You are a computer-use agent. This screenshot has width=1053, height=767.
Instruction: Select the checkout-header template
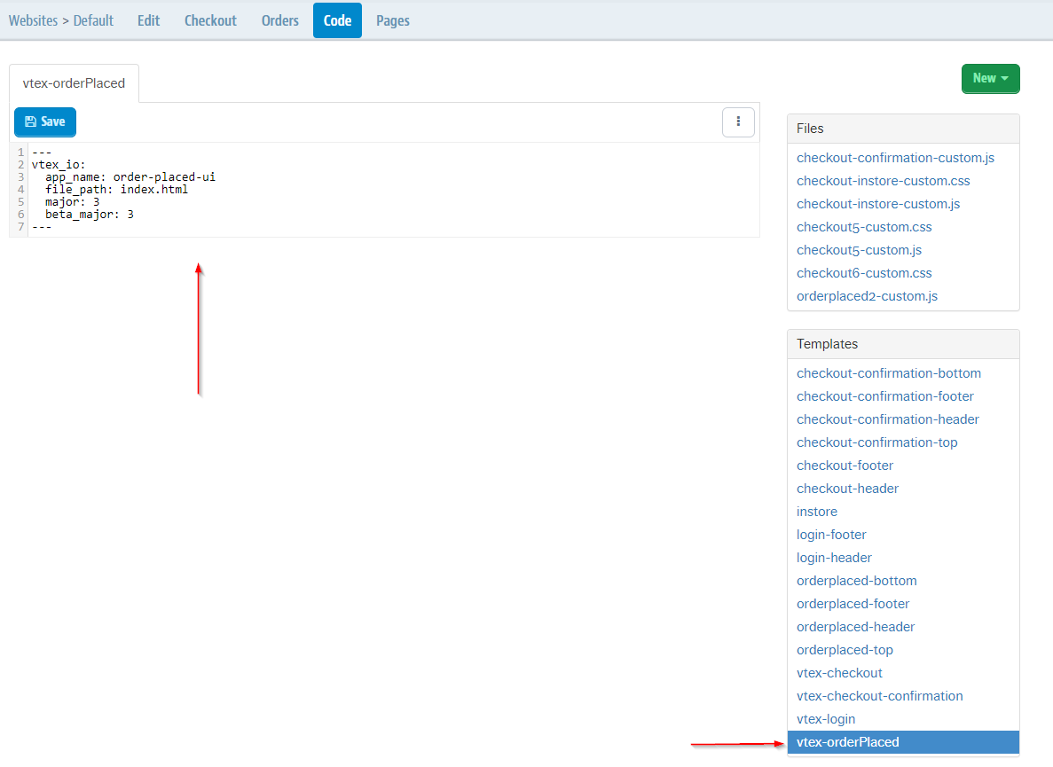(847, 489)
